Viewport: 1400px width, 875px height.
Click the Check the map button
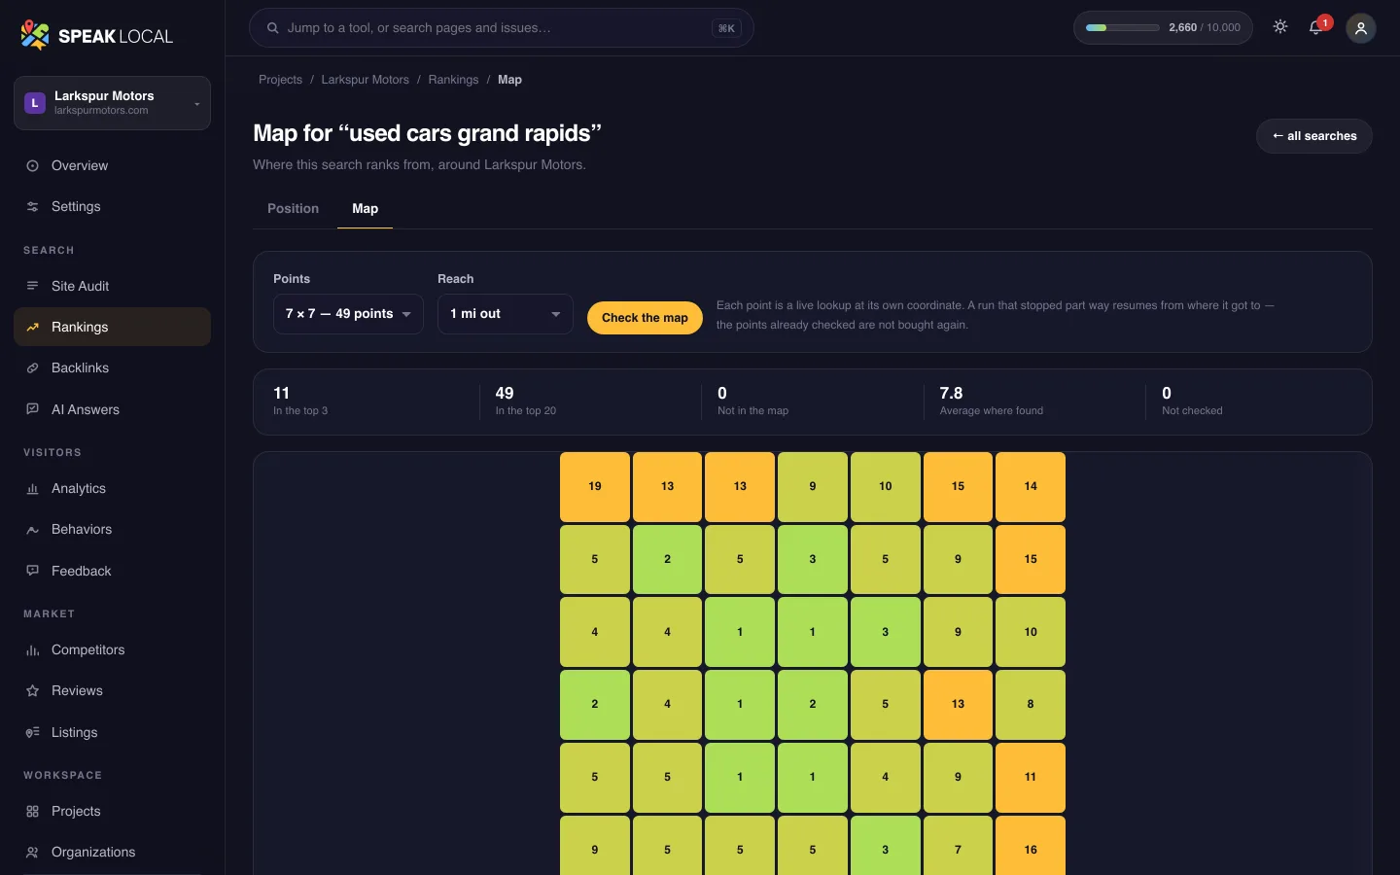645,318
